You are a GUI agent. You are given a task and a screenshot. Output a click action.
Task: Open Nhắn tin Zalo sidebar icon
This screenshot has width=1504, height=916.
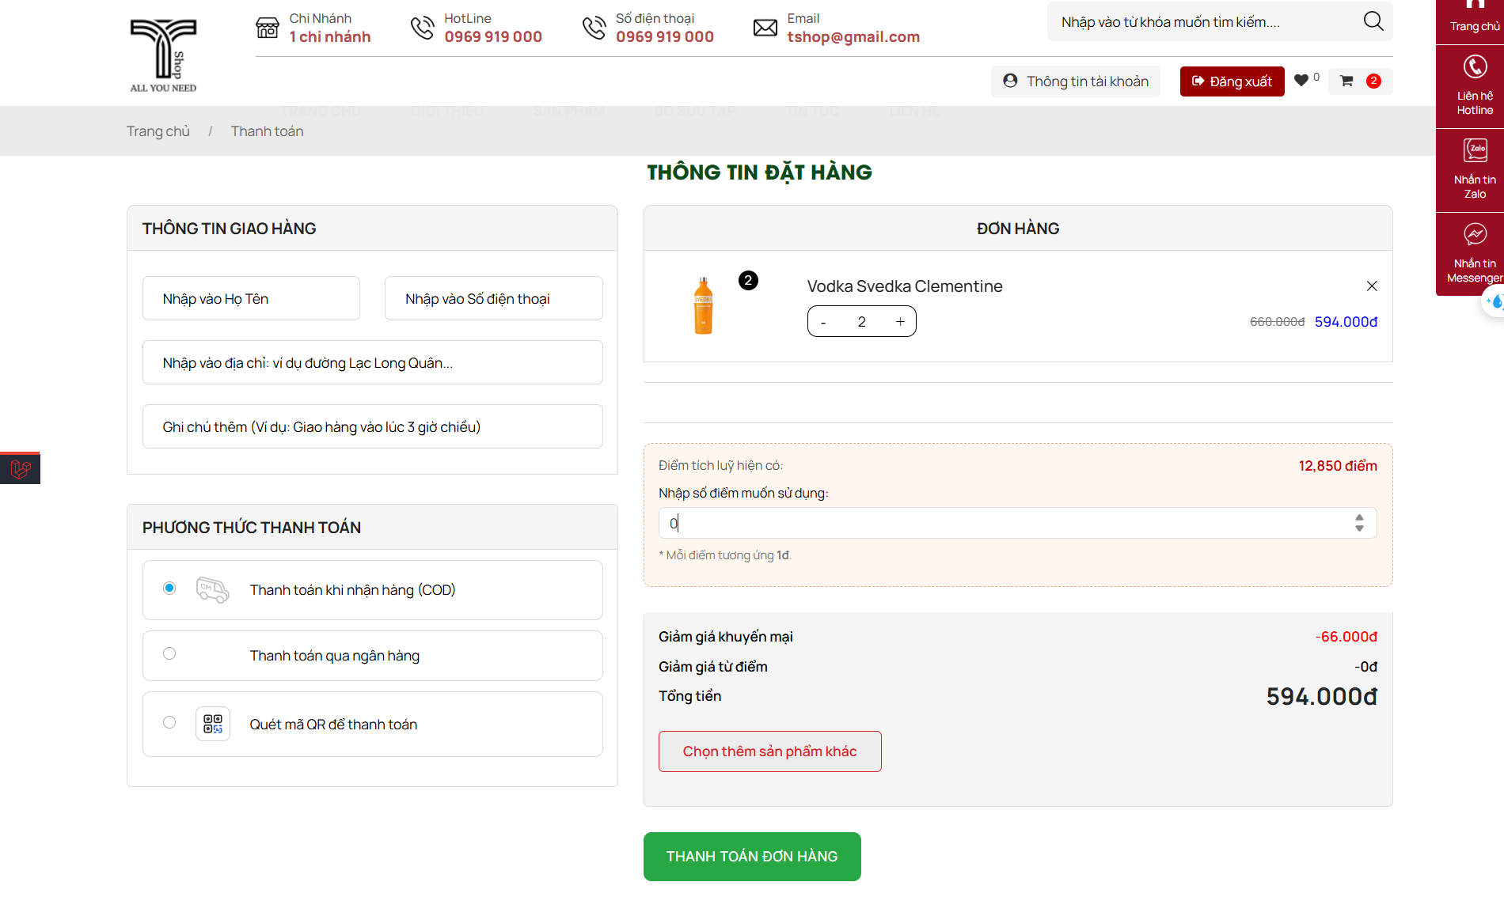tap(1475, 150)
